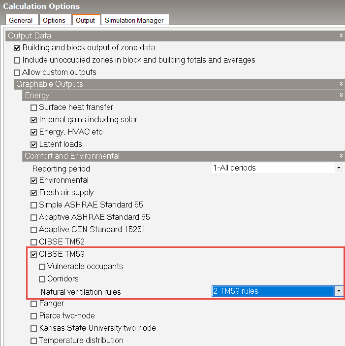This screenshot has height=346, width=345.
Task: Enable CIBSE TM52 output
Action: (33, 242)
